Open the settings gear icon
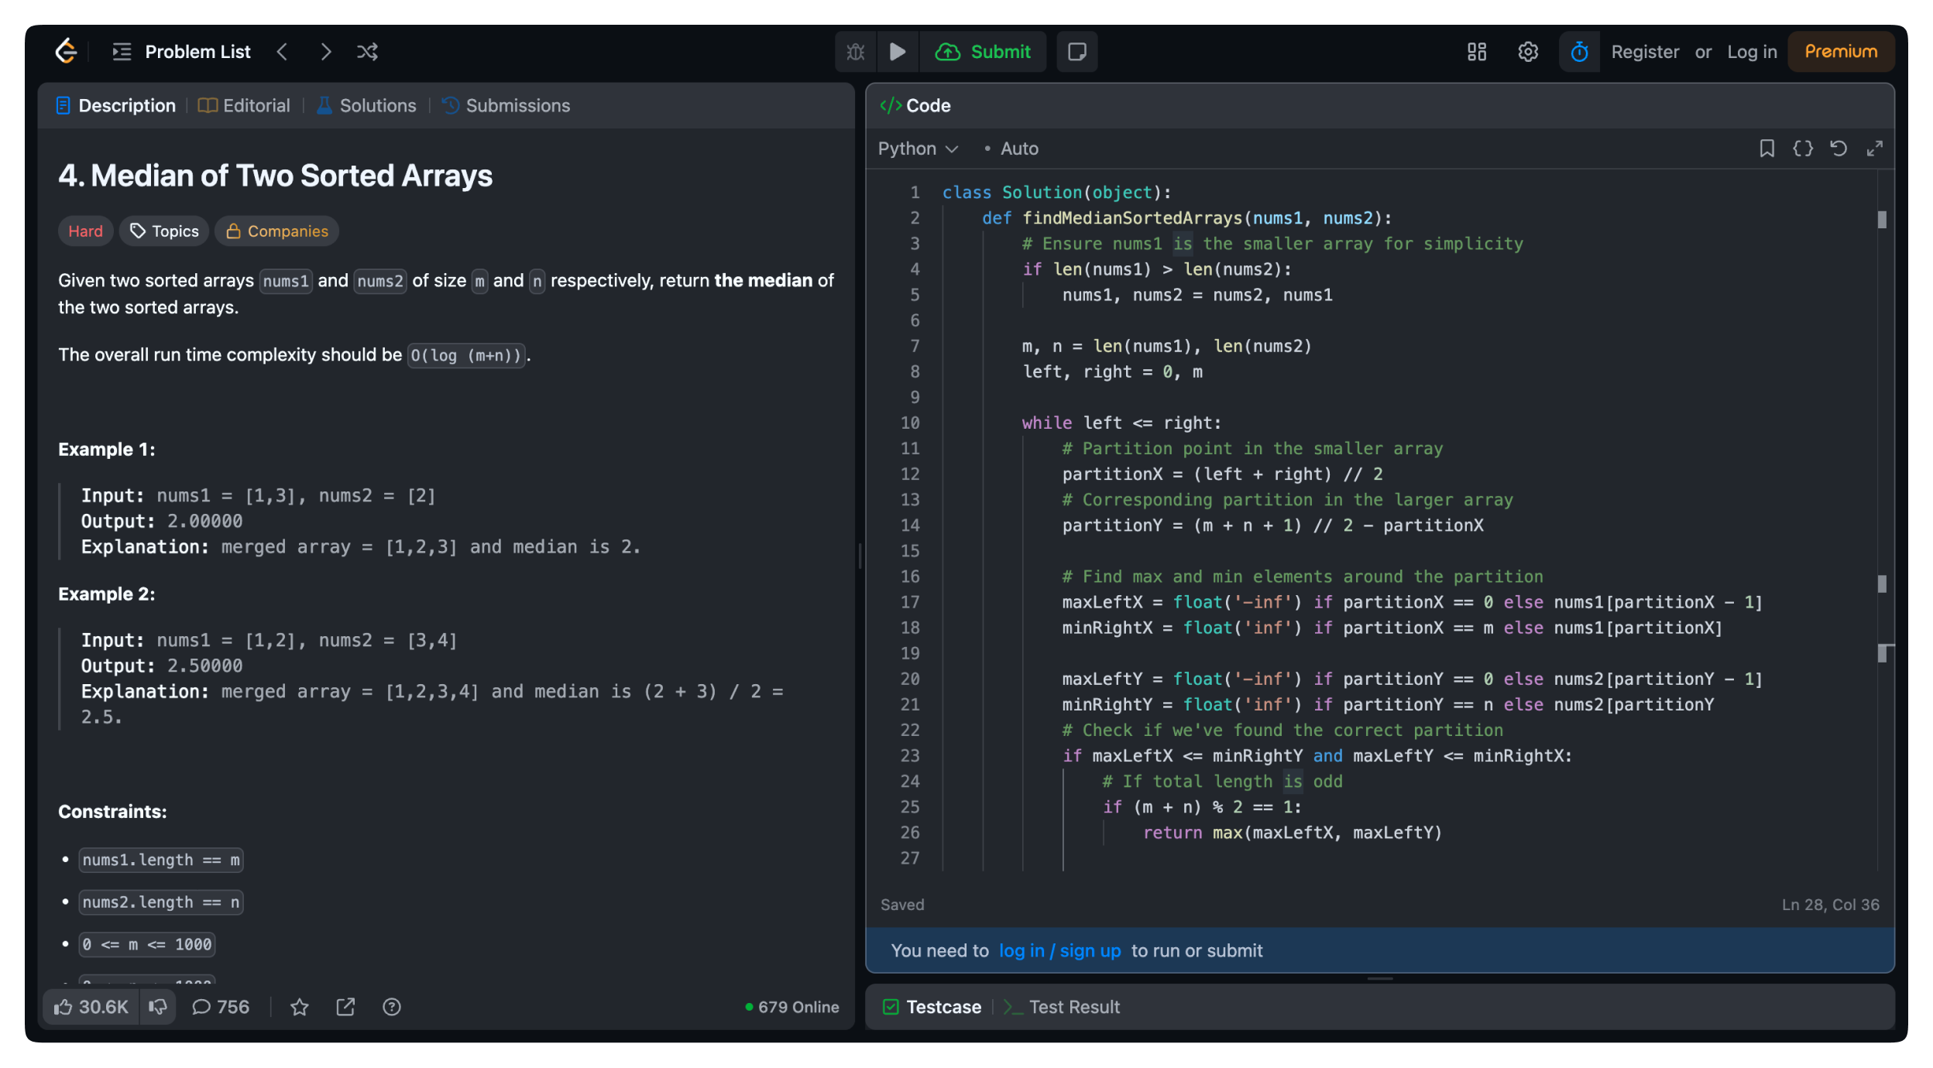 tap(1528, 52)
